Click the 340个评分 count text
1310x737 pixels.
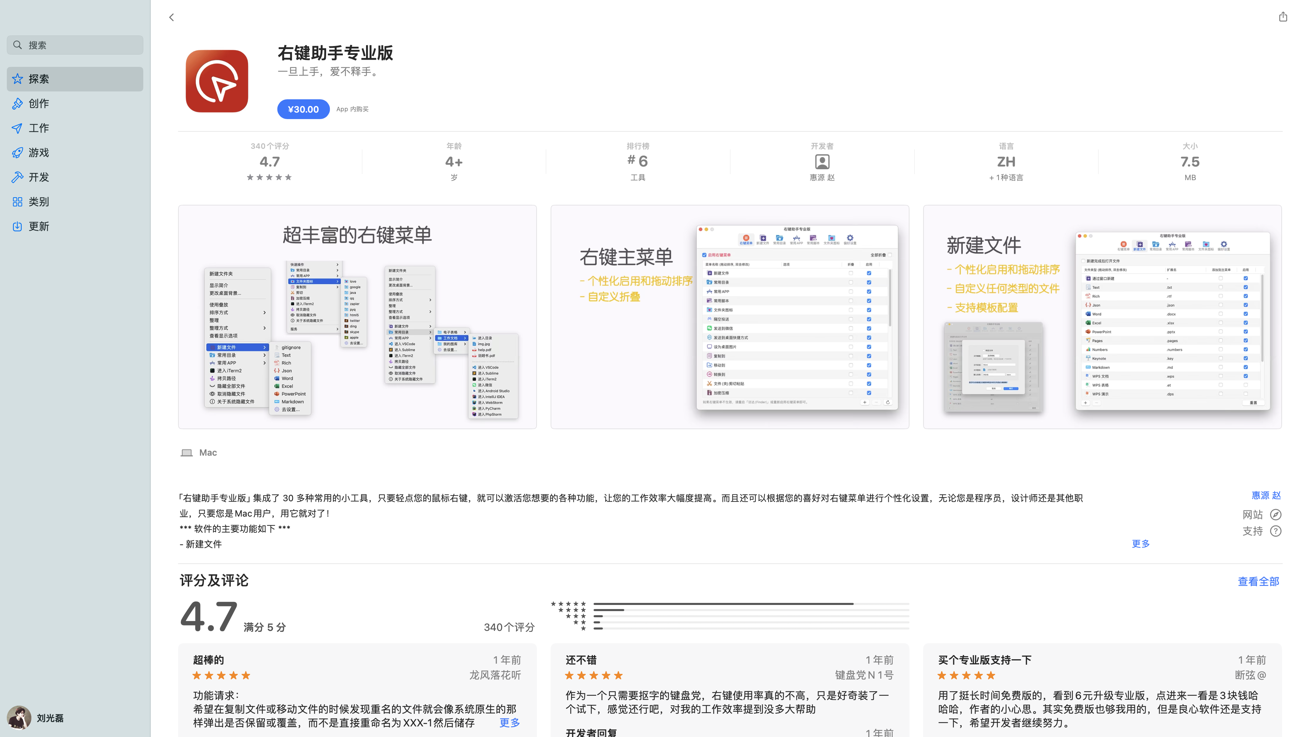click(509, 628)
